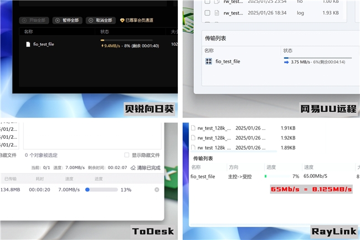Click the ToDesk blue progress bar at 13%
Screen dimensions: 360x240
101,190
